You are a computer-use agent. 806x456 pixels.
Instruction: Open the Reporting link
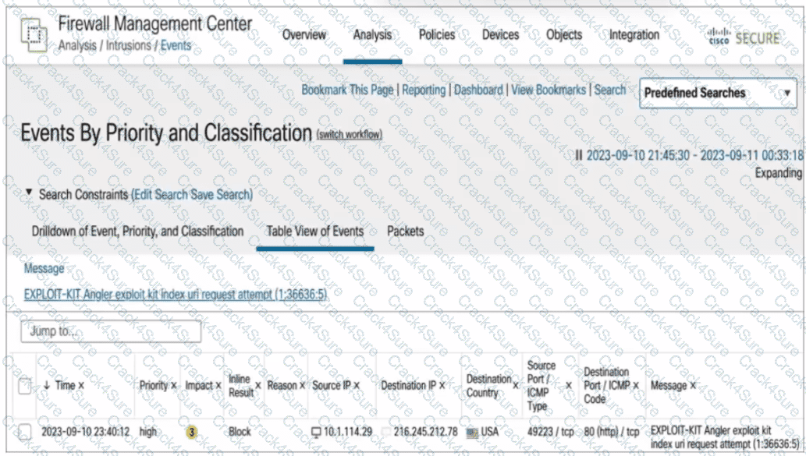tap(424, 90)
